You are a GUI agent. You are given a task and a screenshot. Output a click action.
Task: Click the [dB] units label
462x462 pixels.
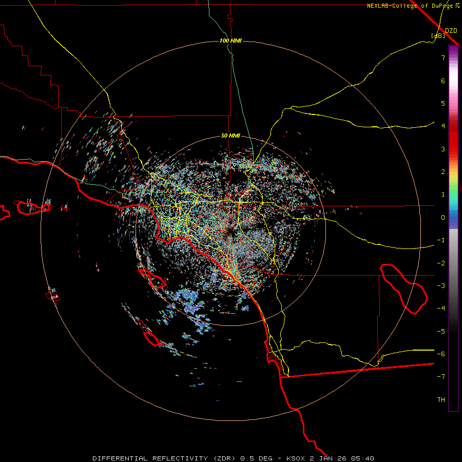438,36
